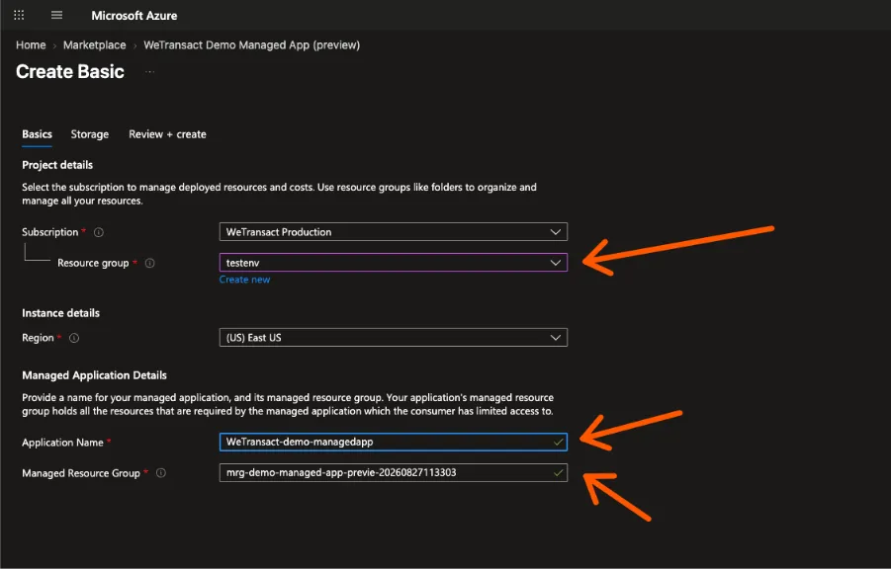Viewport: 891px width, 569px height.
Task: Switch to the Storage tab
Action: [x=90, y=134]
